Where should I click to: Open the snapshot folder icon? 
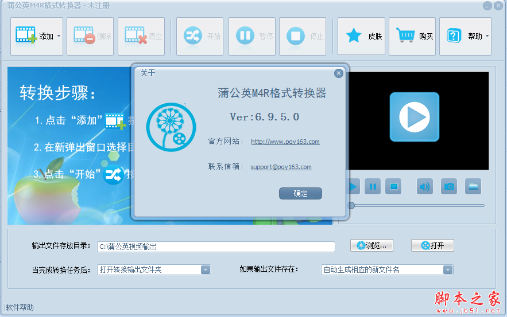click(x=473, y=186)
